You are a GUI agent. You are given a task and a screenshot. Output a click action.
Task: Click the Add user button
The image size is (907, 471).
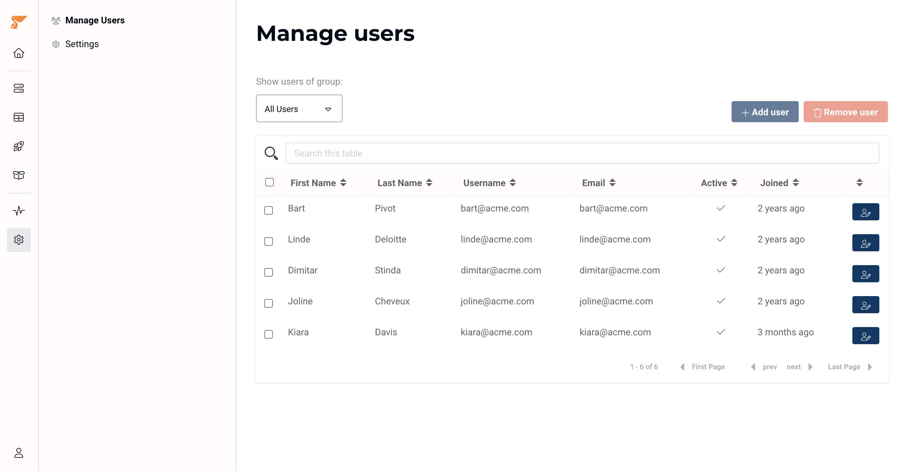(x=765, y=112)
